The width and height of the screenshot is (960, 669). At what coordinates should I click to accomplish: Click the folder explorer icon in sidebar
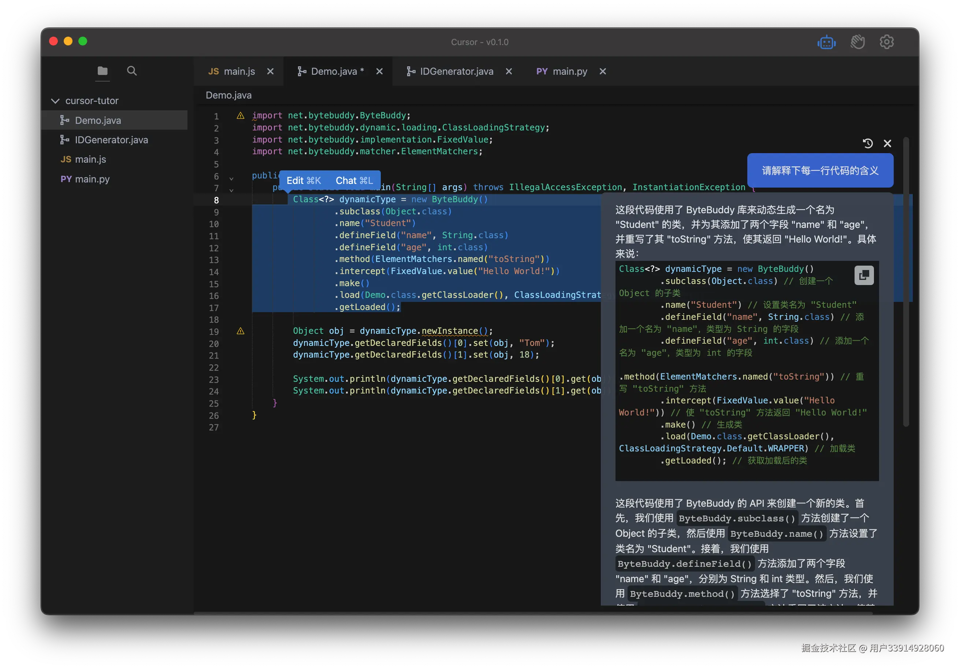click(103, 71)
